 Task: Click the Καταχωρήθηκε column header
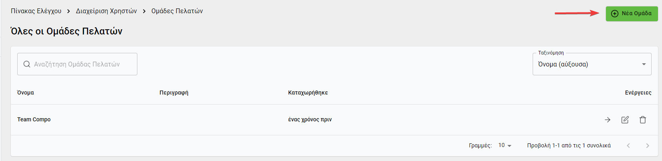click(x=308, y=93)
